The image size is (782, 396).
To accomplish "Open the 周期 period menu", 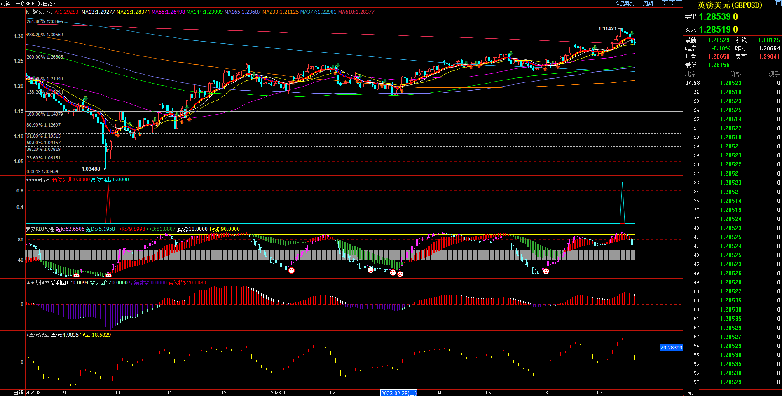I will [648, 4].
